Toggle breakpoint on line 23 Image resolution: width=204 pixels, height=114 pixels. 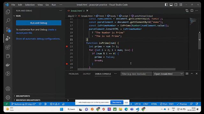pos(67,47)
